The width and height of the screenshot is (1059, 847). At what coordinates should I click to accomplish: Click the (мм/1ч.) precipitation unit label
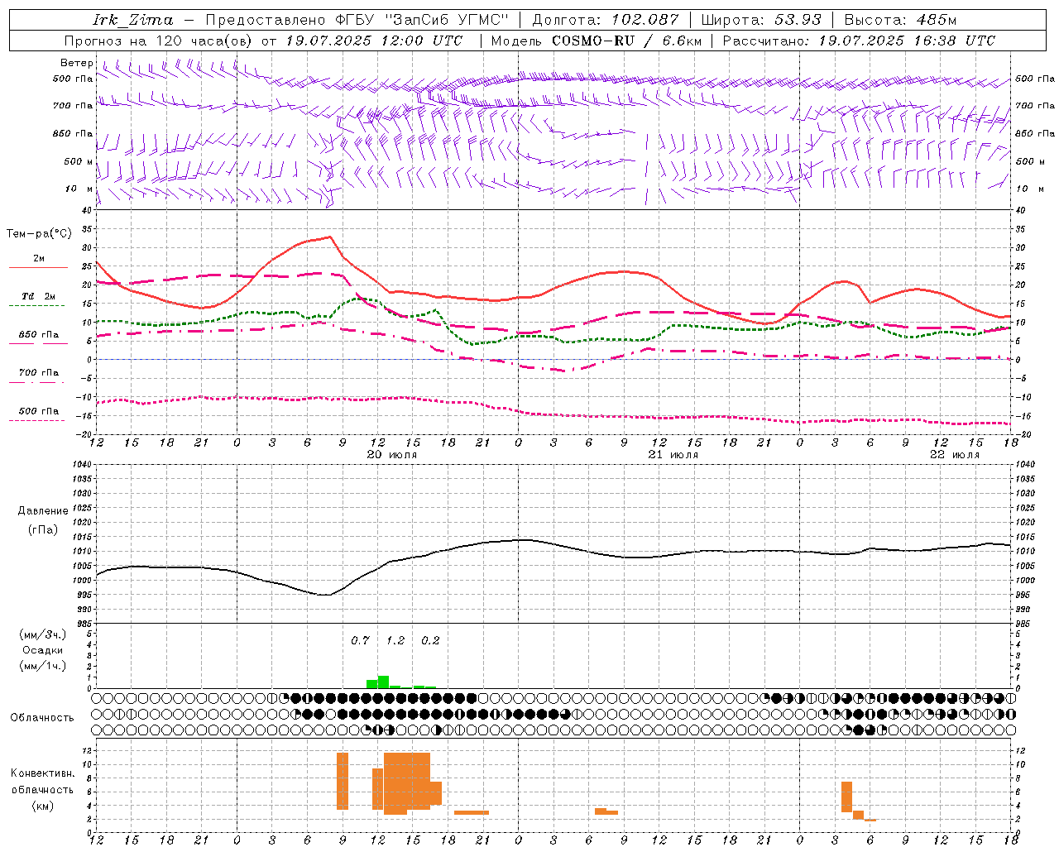tap(43, 666)
